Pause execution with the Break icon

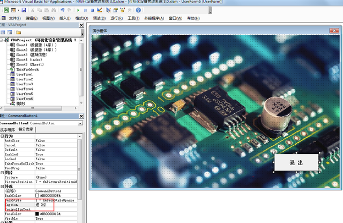tap(86, 10)
